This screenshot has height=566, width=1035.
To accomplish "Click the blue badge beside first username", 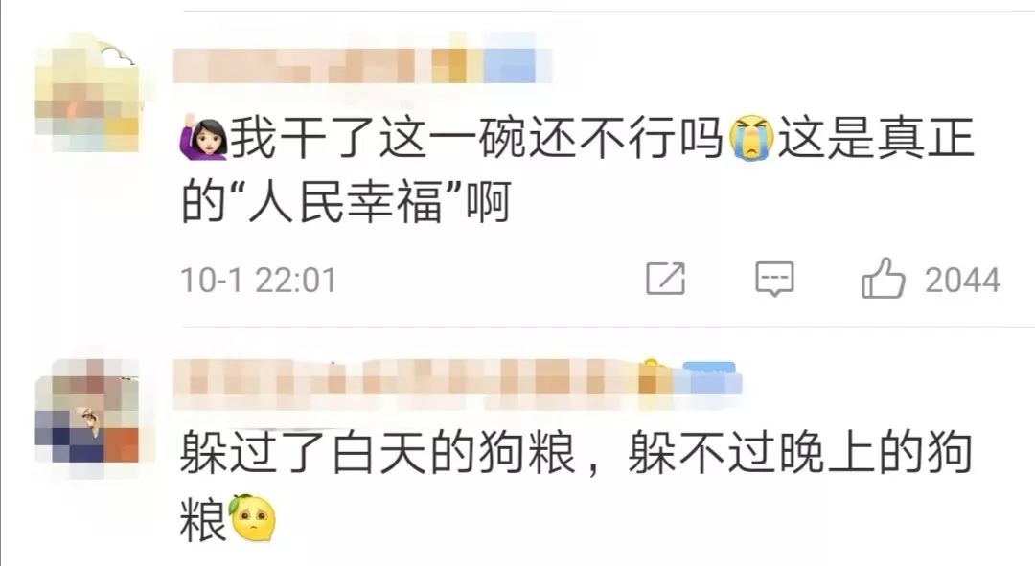I will (510, 65).
